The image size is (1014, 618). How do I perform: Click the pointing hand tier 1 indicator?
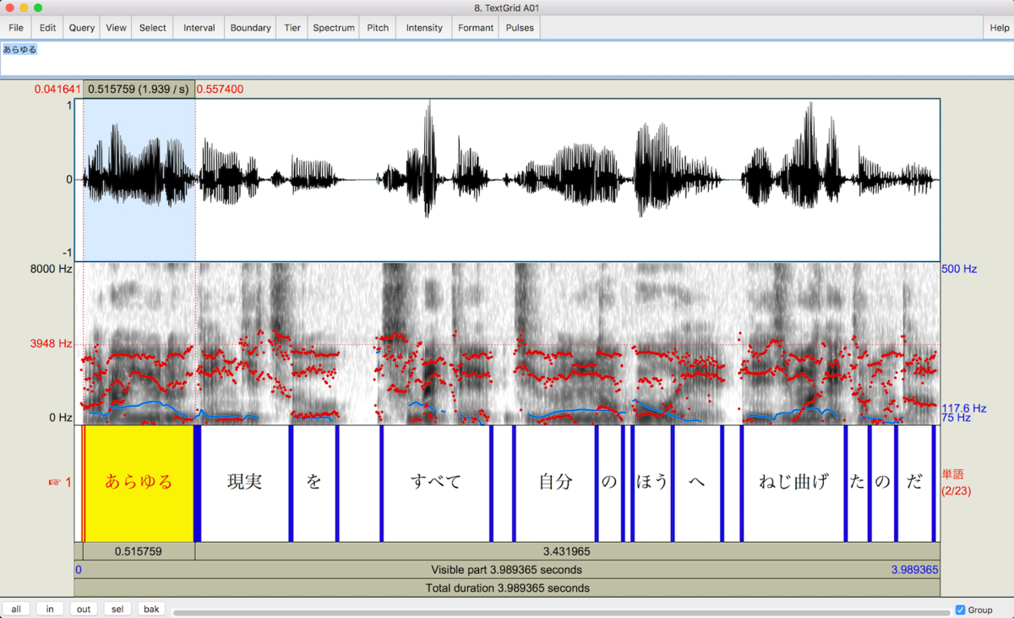point(59,483)
